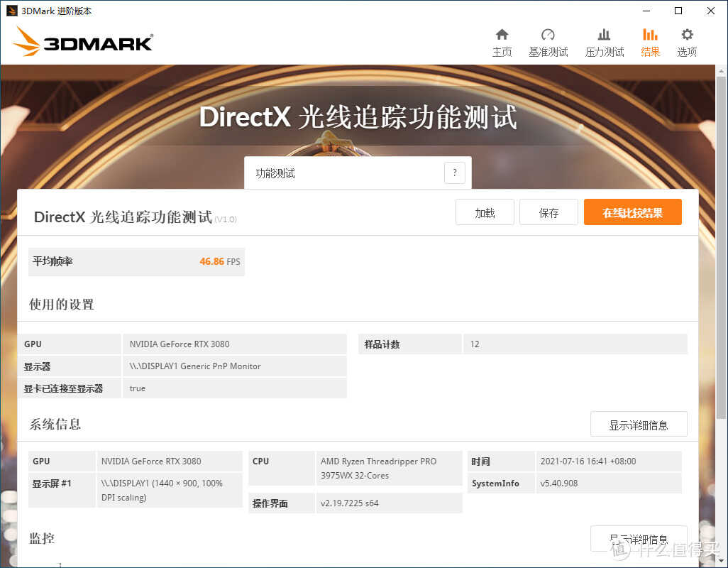Click the 3DMark app icon in title bar
Image resolution: width=728 pixels, height=568 pixels.
(x=11, y=11)
